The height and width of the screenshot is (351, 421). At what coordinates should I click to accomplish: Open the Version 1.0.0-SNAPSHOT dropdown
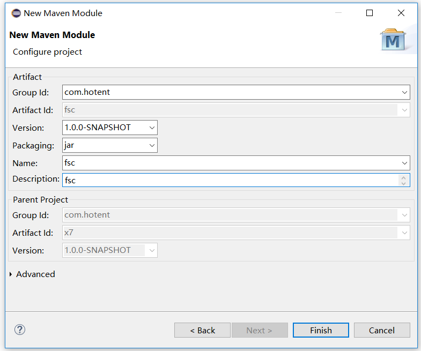(x=152, y=128)
